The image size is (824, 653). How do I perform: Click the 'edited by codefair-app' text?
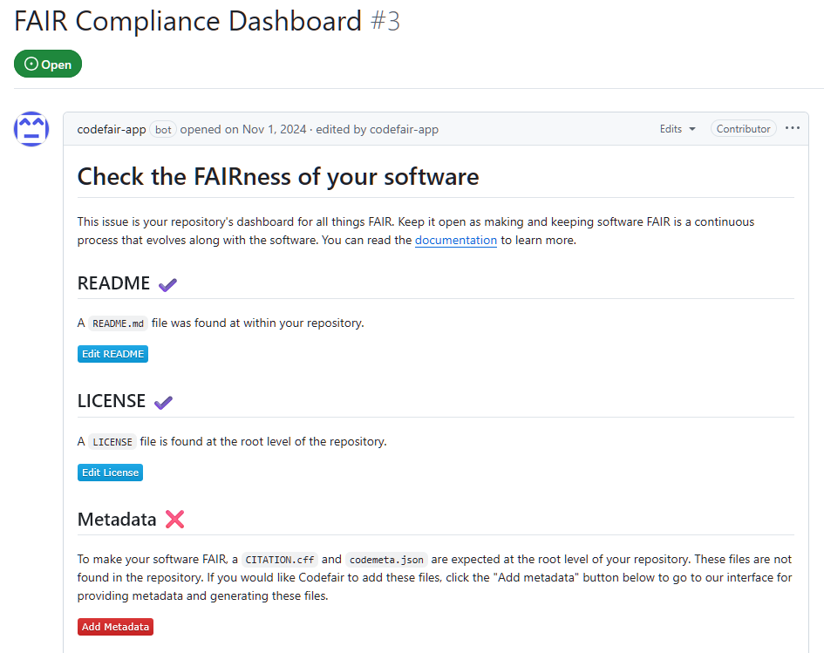click(378, 129)
